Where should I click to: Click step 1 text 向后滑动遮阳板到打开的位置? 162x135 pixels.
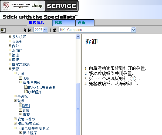(118, 68)
